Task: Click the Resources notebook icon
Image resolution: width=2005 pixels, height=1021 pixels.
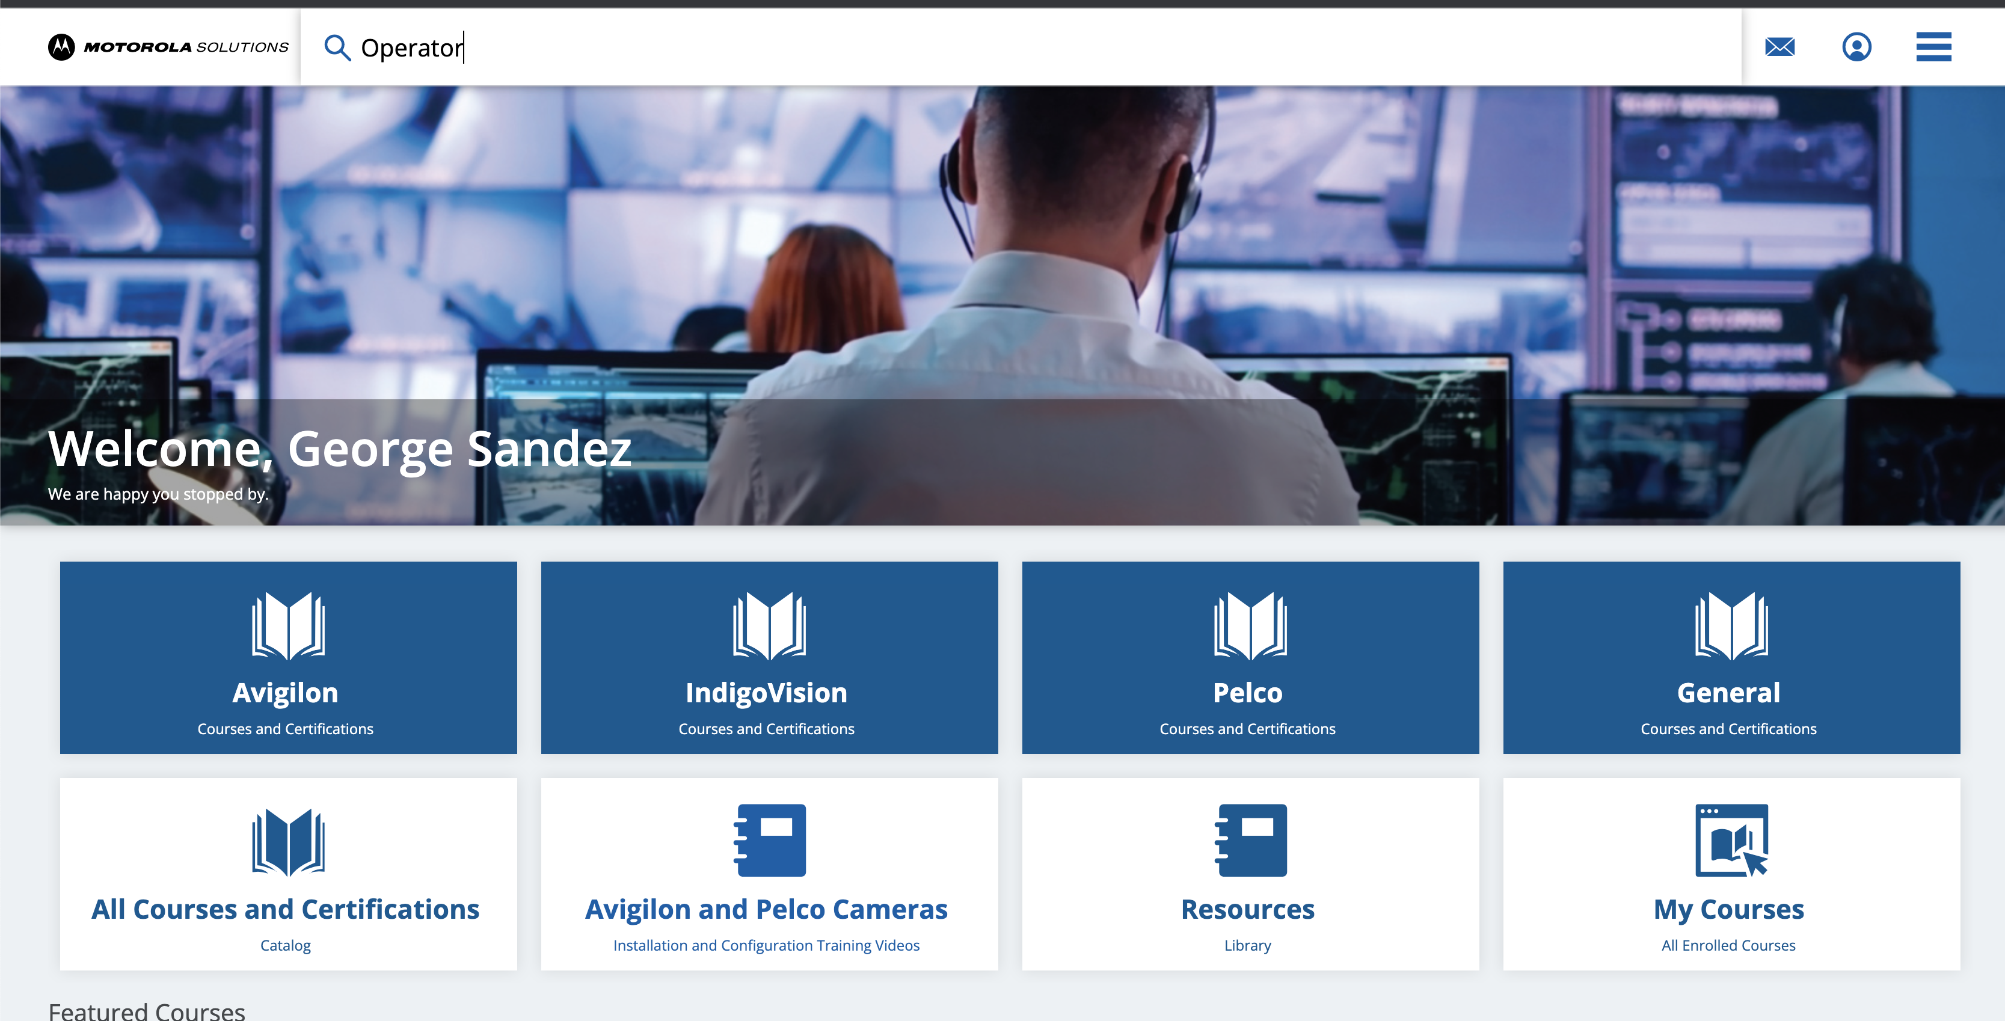Action: [1251, 841]
